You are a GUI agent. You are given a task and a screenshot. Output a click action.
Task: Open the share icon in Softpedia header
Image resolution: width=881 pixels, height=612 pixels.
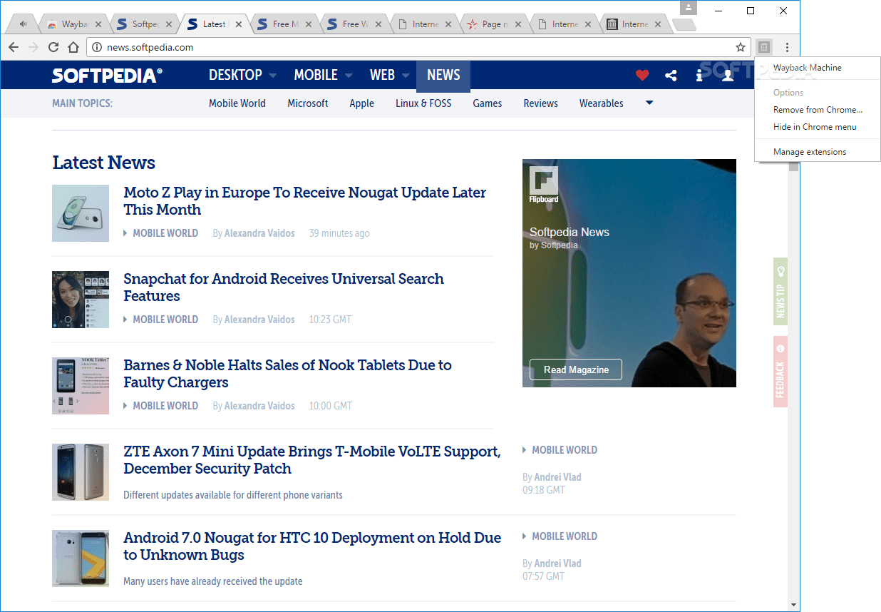(671, 75)
